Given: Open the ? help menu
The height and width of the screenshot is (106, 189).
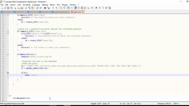Looking at the screenshot, I should click(79, 5).
